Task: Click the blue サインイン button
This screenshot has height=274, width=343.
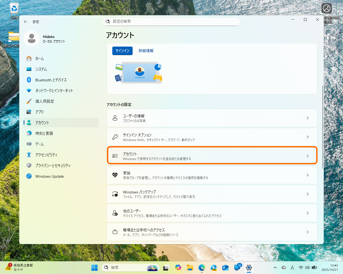Action: 122,51
